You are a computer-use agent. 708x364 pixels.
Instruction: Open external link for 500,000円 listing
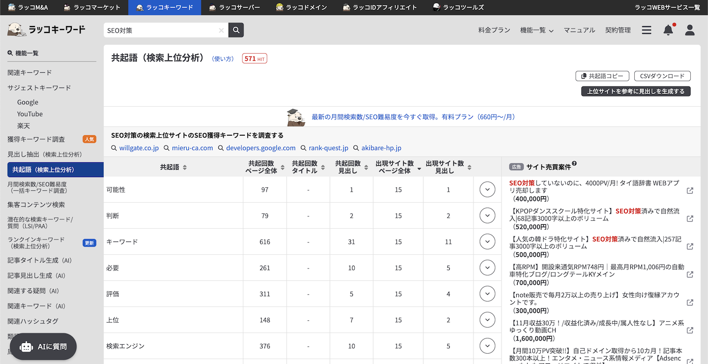click(x=690, y=246)
